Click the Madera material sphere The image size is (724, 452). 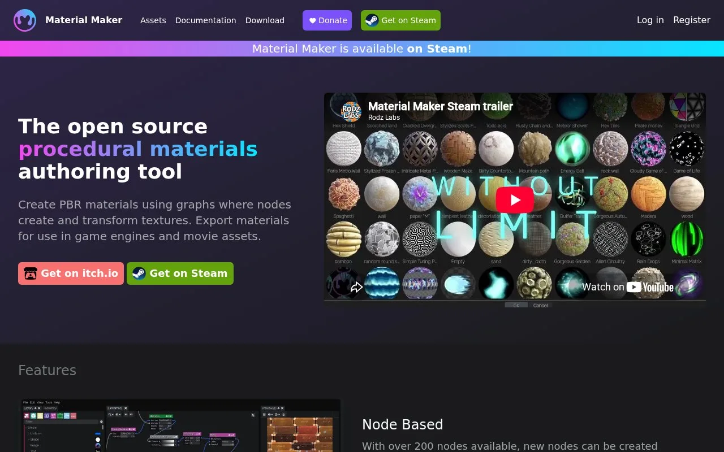click(648, 194)
